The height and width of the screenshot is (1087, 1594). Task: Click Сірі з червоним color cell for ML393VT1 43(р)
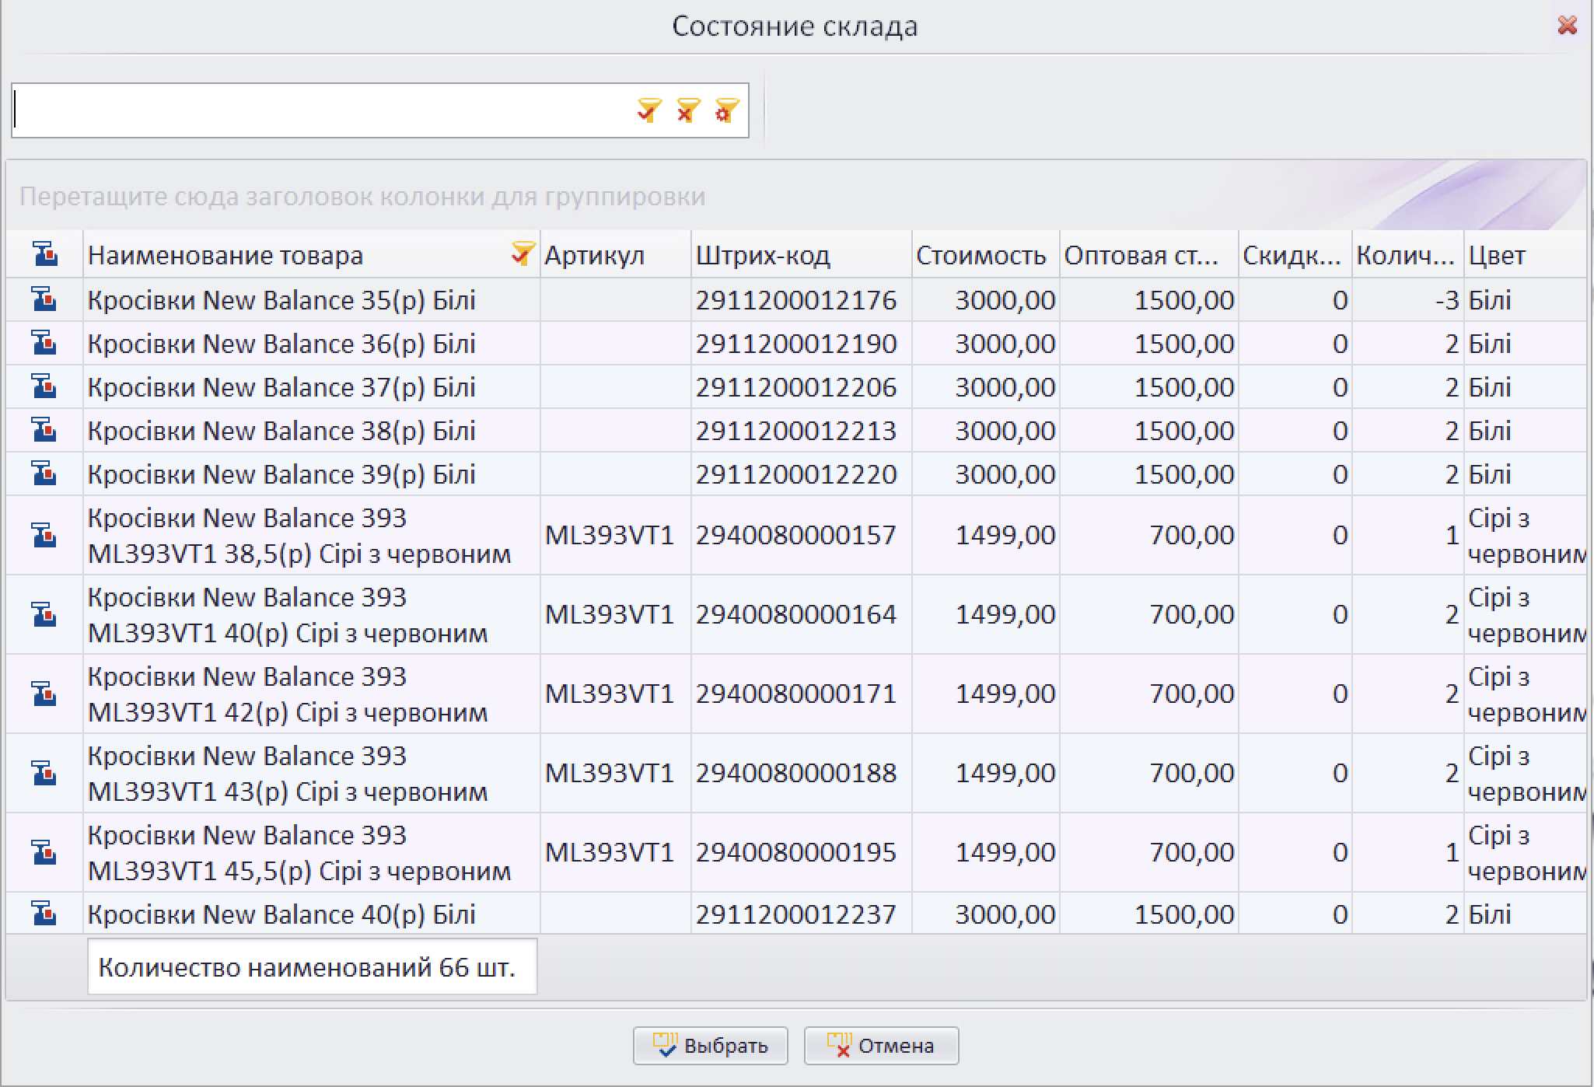(1527, 774)
